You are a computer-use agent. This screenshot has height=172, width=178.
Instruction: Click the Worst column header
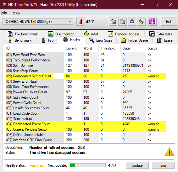(90, 48)
